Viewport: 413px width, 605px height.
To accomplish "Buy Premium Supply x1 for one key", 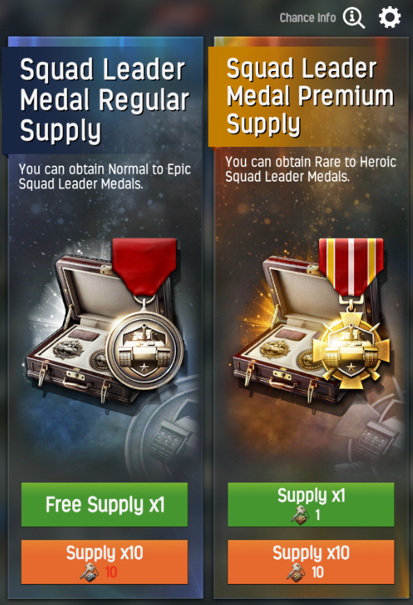I will (311, 504).
